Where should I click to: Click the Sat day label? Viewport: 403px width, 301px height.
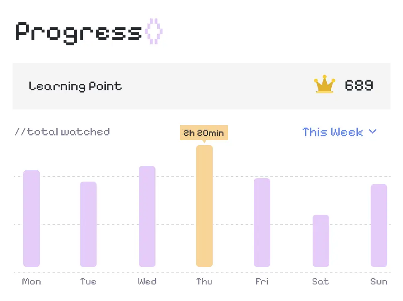tap(320, 282)
